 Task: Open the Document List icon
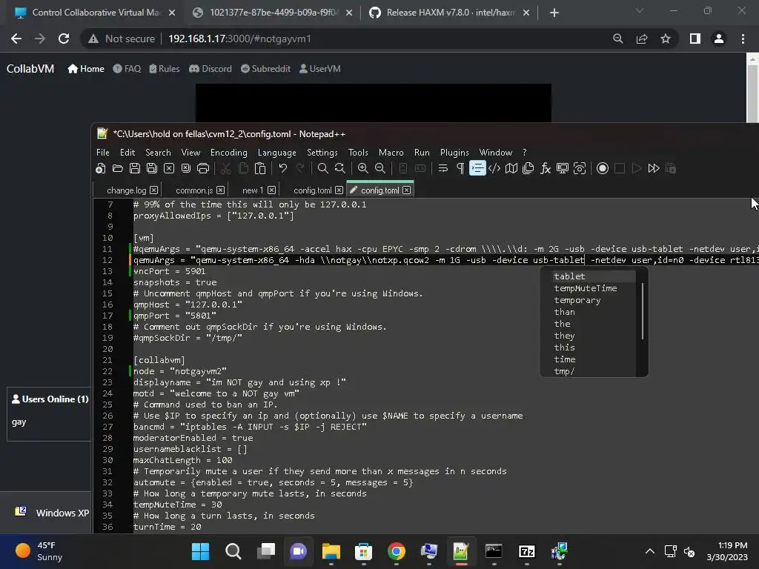pos(528,168)
